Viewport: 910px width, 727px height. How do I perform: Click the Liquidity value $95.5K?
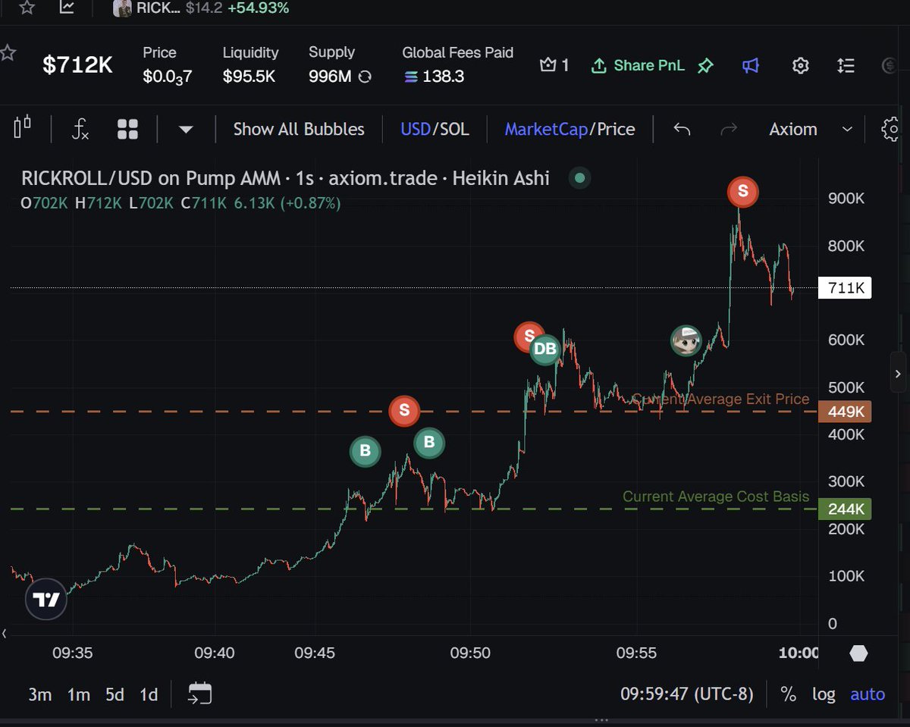click(x=249, y=77)
